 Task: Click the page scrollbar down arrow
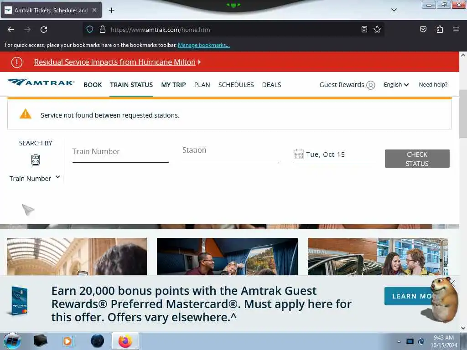coord(463,328)
